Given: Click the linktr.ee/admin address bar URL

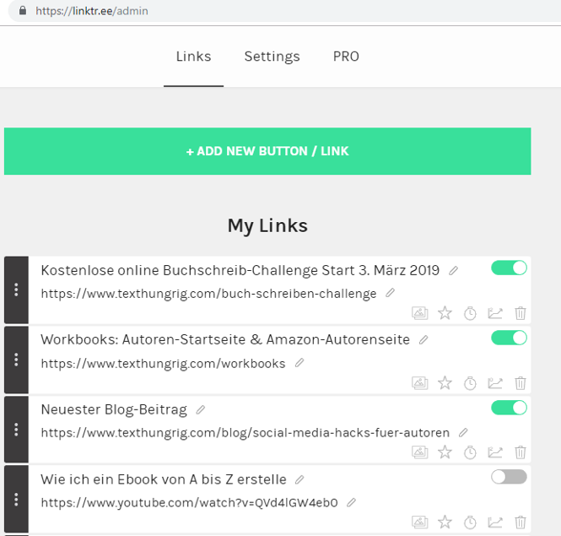Looking at the screenshot, I should tap(92, 11).
